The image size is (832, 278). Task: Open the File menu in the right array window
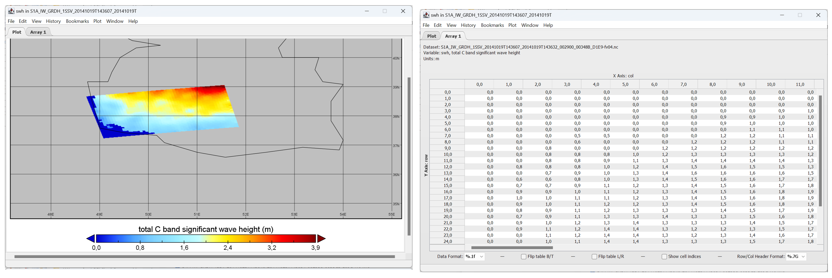[x=426, y=25]
